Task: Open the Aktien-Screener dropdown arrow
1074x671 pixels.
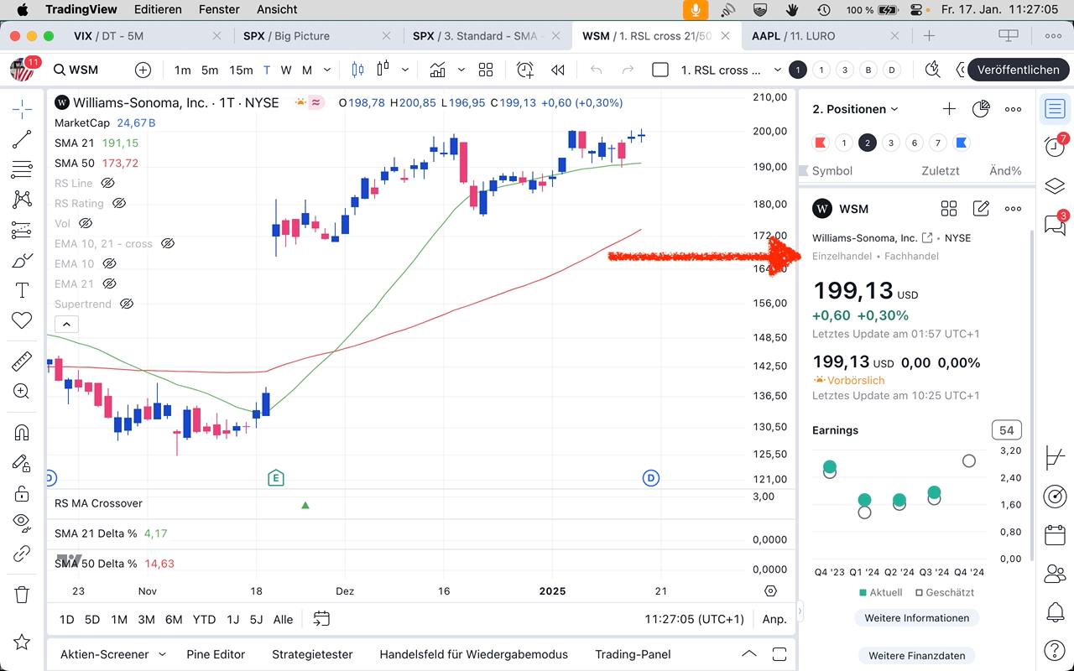Action: [162, 654]
